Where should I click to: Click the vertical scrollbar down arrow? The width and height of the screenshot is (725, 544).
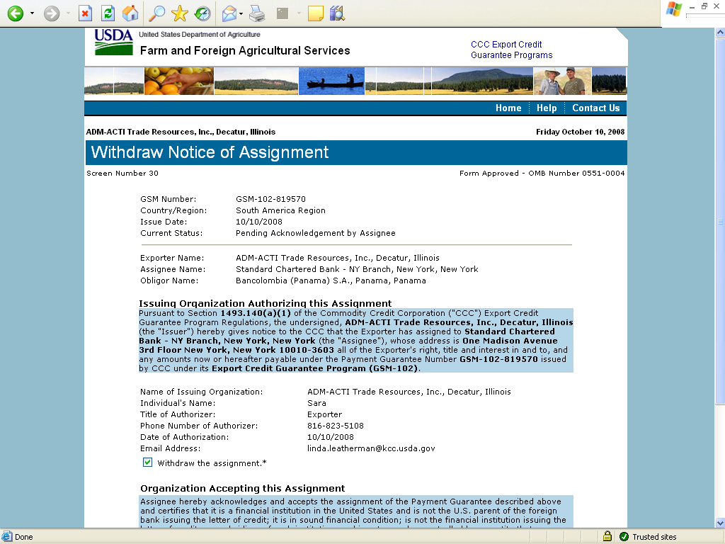720,523
